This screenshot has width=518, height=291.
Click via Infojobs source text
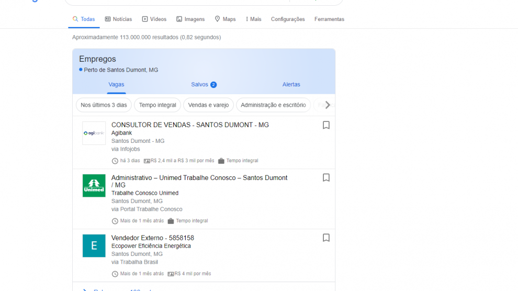click(x=126, y=149)
